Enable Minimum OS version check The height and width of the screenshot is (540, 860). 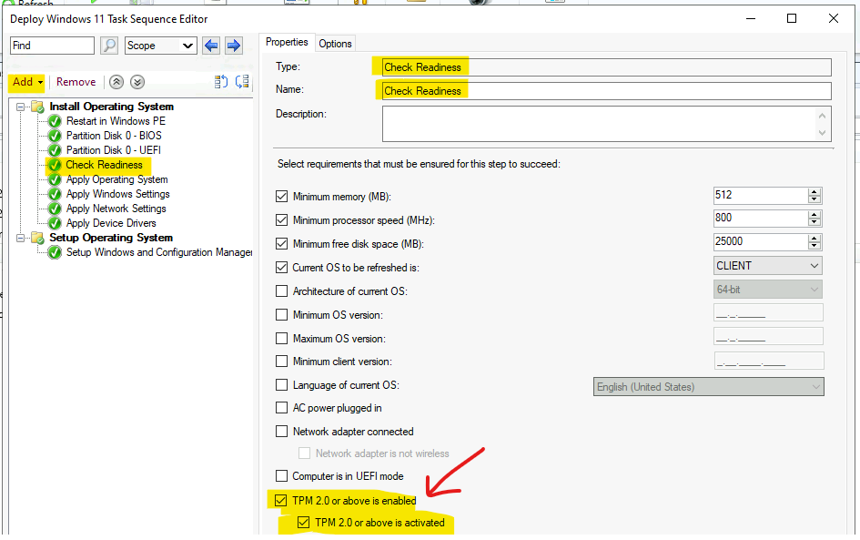coord(281,315)
